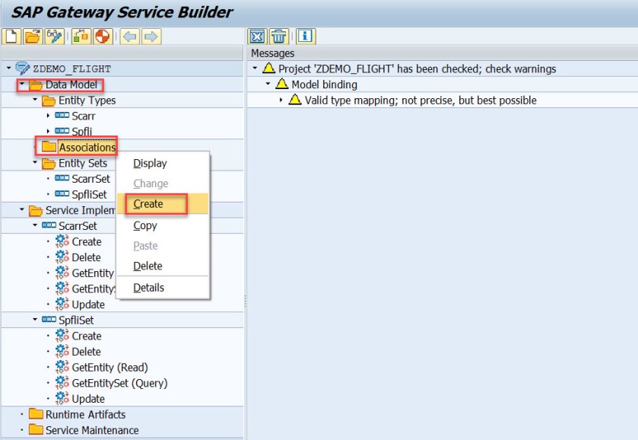Click the Open Project folder icon
Screen dimensions: 638x440
[x=33, y=37]
